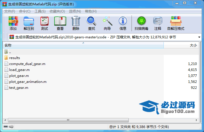Click the horizontal scrollbar right arrow
204x132 pixels.
click(197, 120)
